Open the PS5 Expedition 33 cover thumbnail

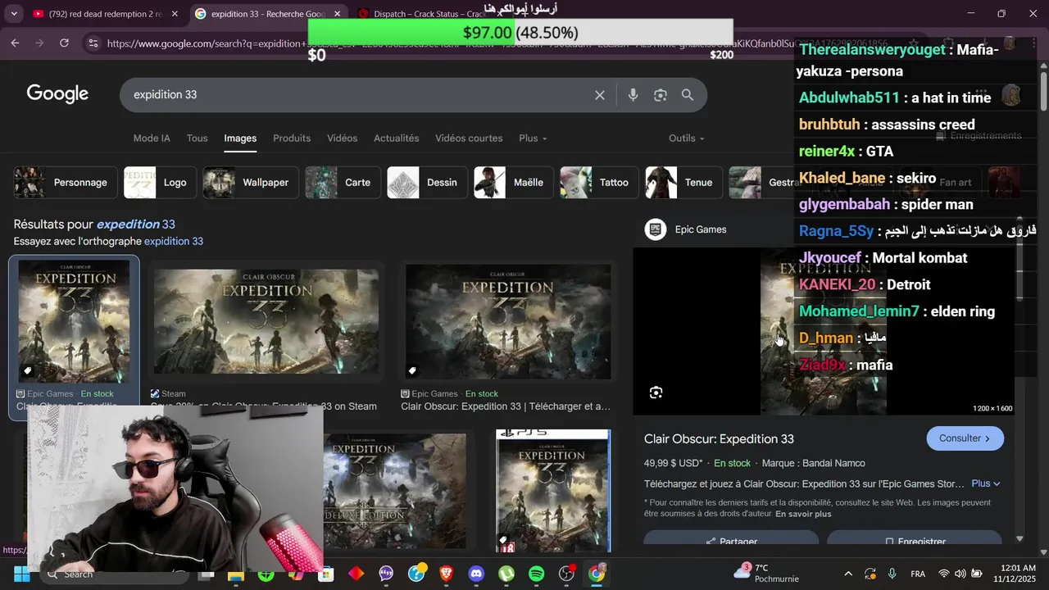(553, 490)
